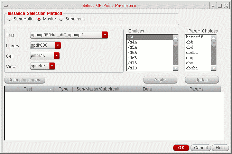Select /M1B in the Choices list
This screenshot has width=232, height=154.
point(150,68)
